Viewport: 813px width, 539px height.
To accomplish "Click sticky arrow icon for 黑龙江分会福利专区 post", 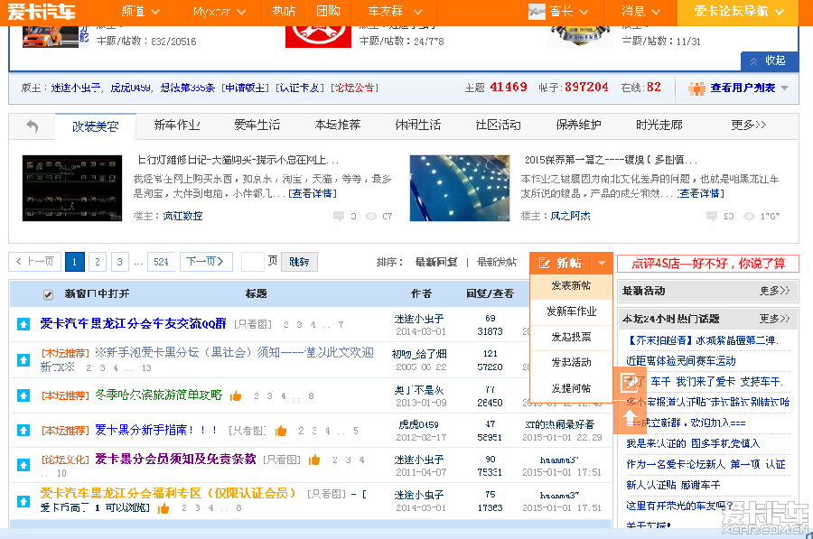I will [23, 501].
